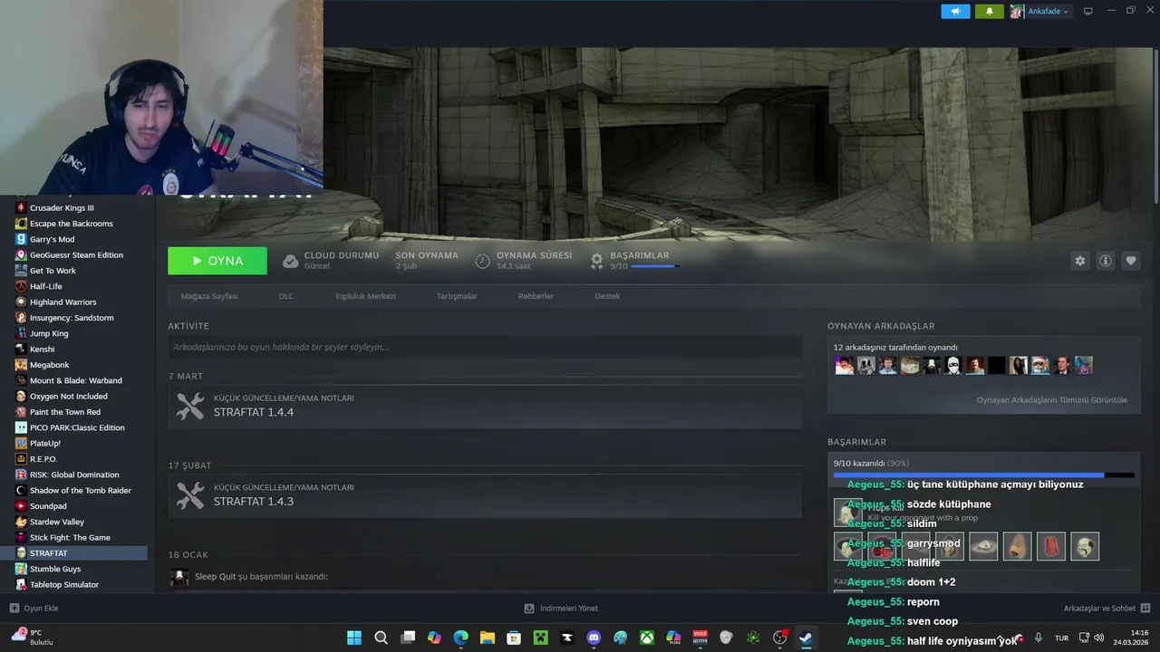Open the Sleep Quit user avatar
Viewport: 1160px width, 652px height.
pos(180,577)
